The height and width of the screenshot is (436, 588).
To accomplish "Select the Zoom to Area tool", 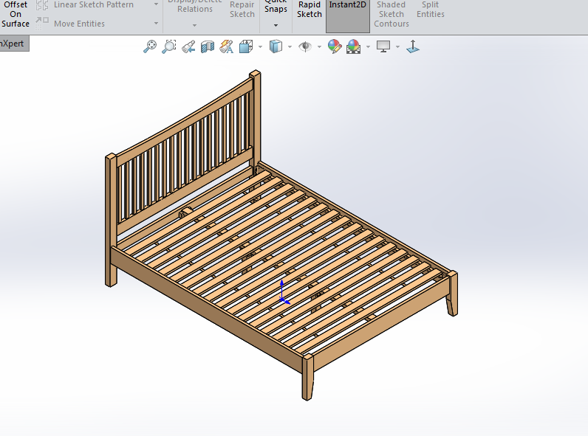I will 169,46.
